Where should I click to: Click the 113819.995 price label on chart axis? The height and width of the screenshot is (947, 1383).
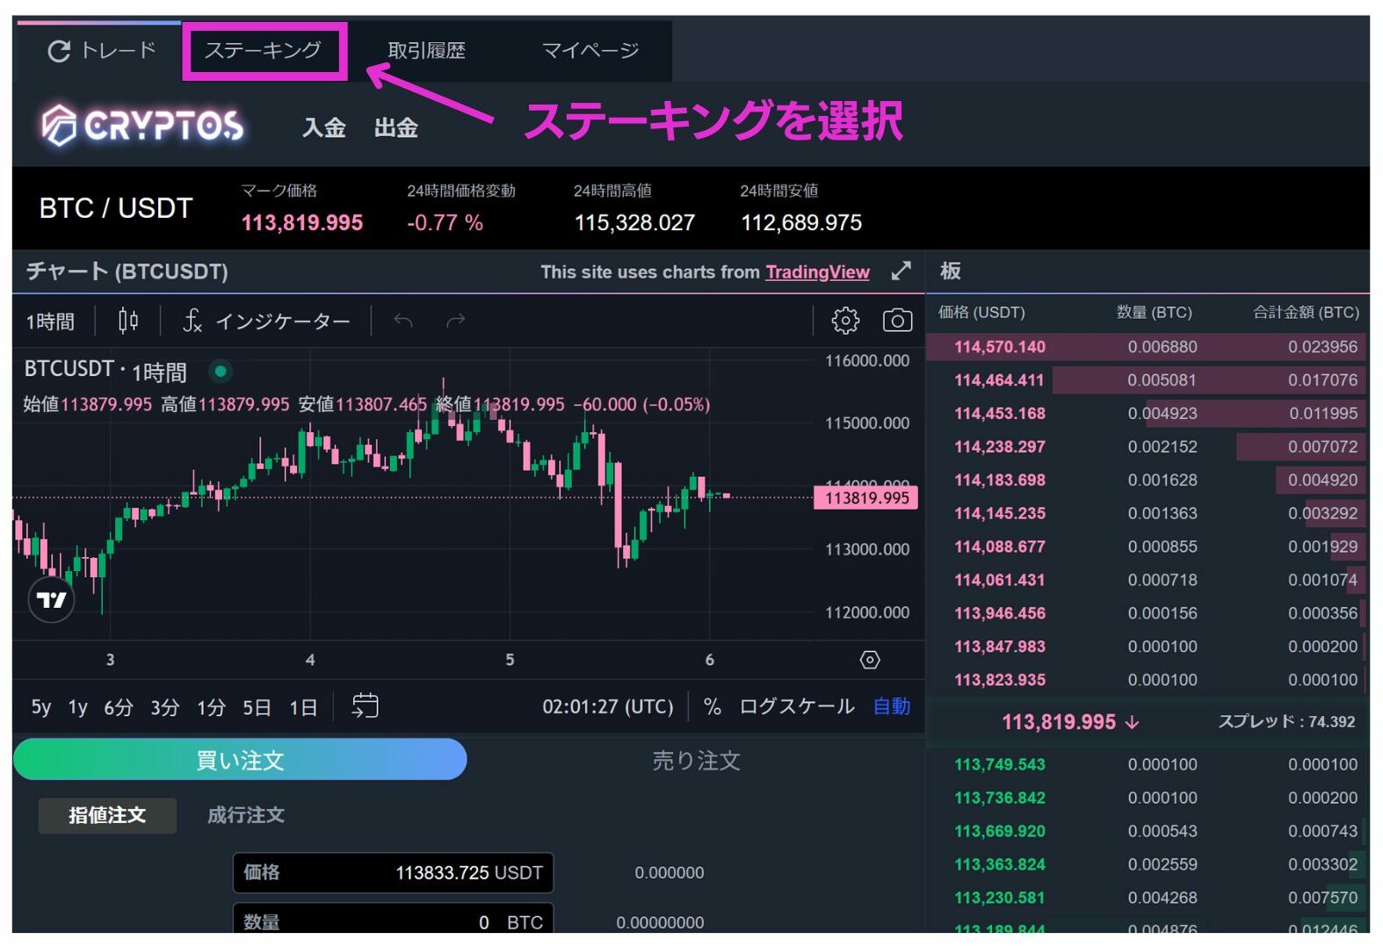[x=866, y=498]
